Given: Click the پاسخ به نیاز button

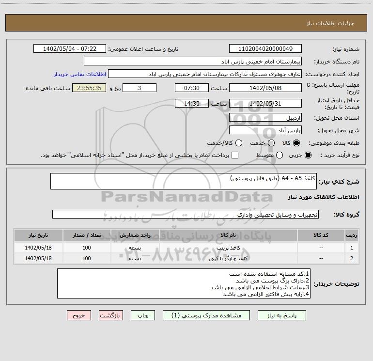Looking at the screenshot, I should (x=281, y=315).
